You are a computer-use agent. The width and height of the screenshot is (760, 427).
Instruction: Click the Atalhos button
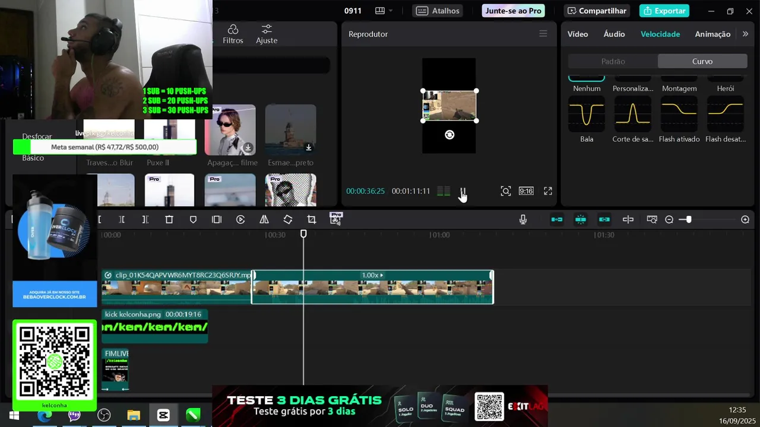click(x=438, y=11)
